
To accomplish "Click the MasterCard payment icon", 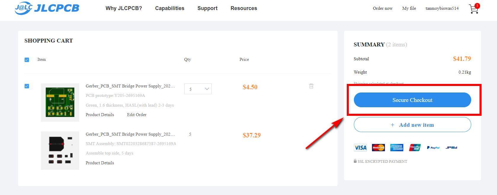I will 378,147.
